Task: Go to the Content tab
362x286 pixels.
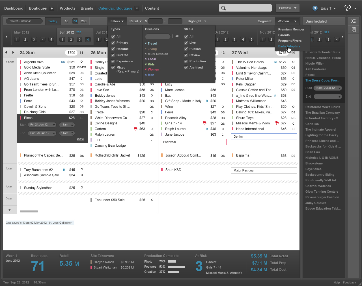Action: pyautogui.click(x=152, y=8)
